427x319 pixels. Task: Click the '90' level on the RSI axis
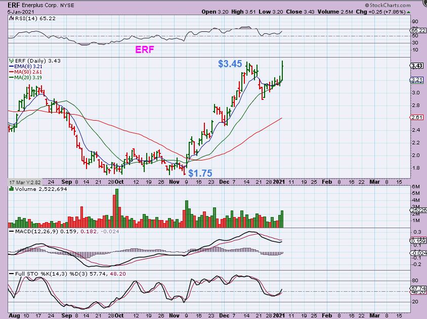(x=415, y=22)
